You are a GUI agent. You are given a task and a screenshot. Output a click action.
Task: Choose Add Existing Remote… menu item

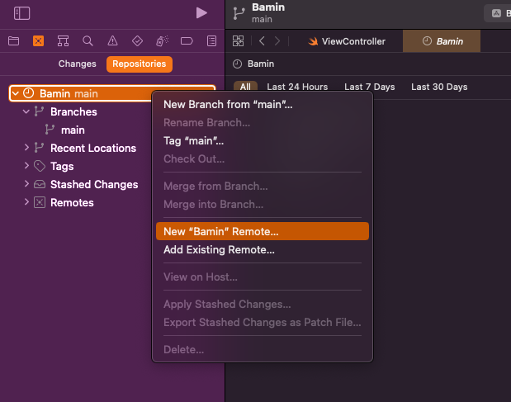tap(263, 249)
